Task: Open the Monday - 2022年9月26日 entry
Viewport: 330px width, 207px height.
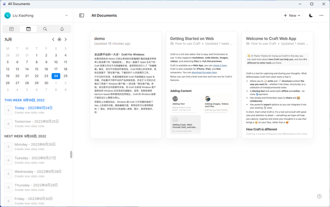Action: (x=35, y=144)
